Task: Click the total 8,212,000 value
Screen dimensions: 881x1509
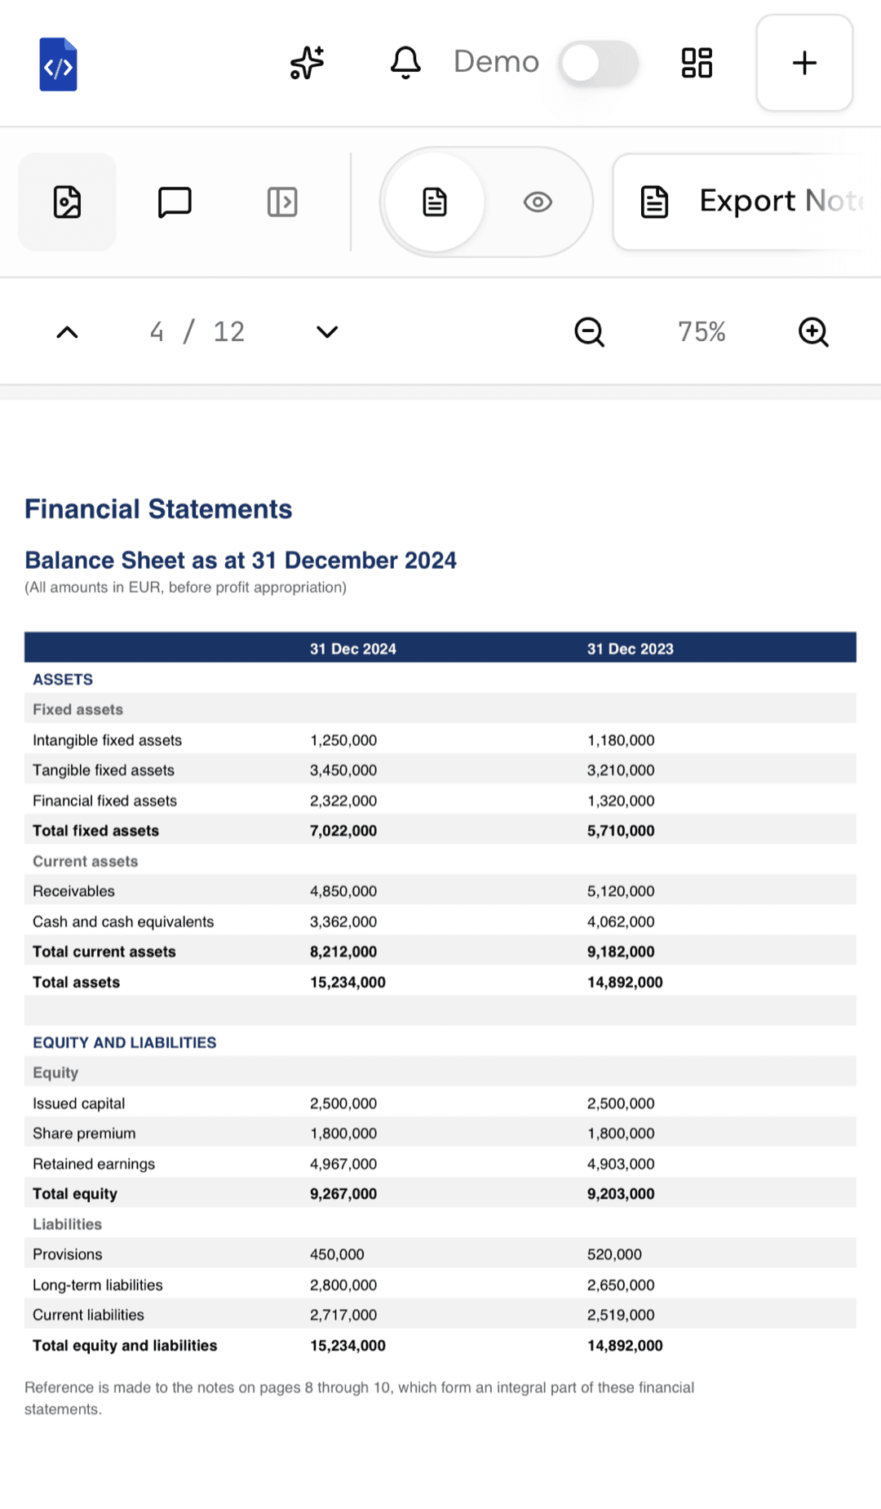Action: (343, 952)
